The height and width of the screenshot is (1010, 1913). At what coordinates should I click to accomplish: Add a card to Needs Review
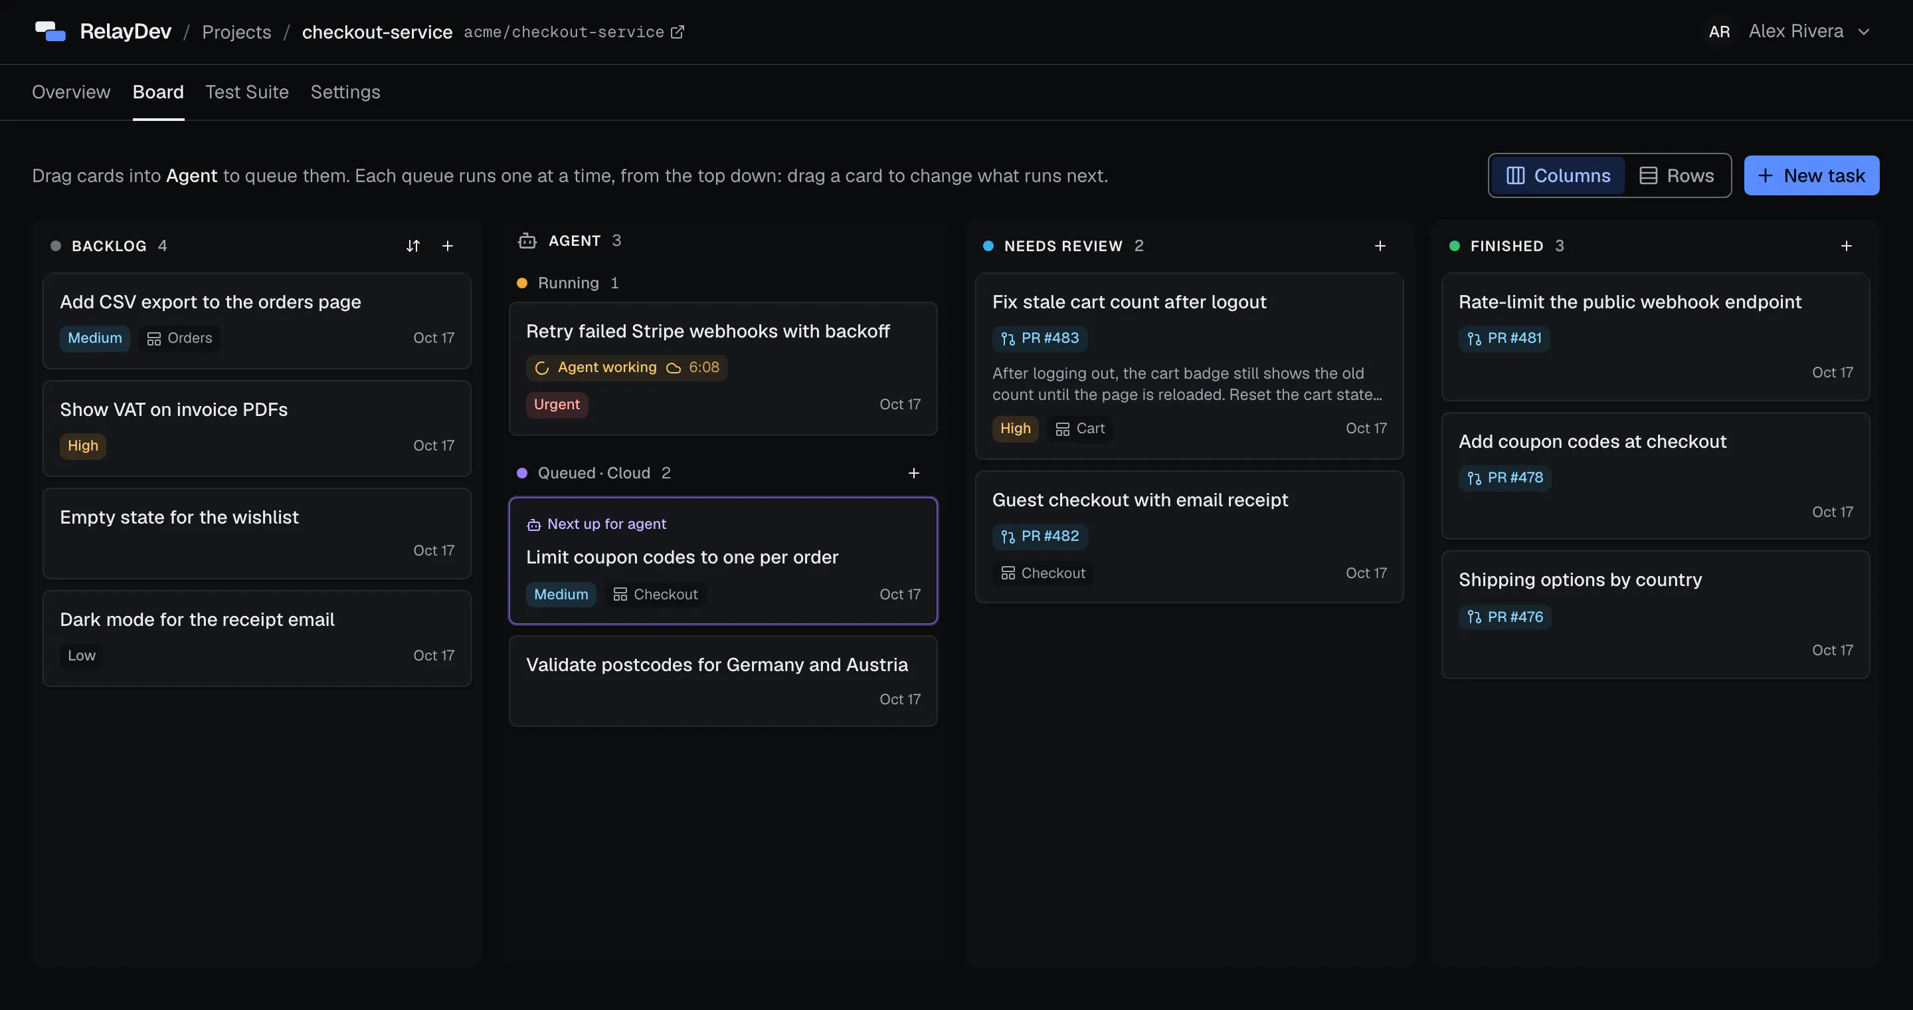coord(1380,246)
